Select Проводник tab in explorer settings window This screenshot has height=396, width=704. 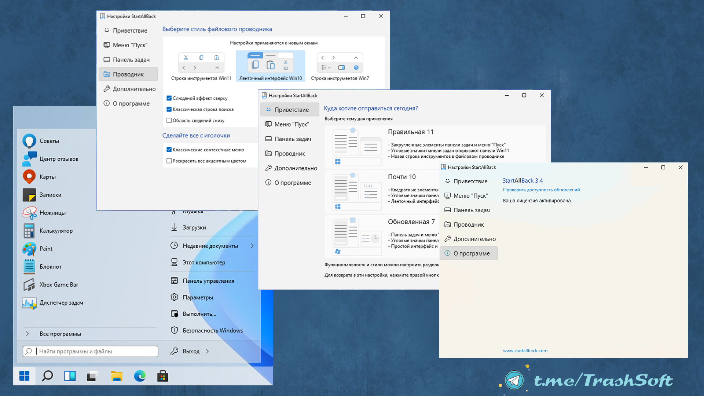(x=128, y=74)
